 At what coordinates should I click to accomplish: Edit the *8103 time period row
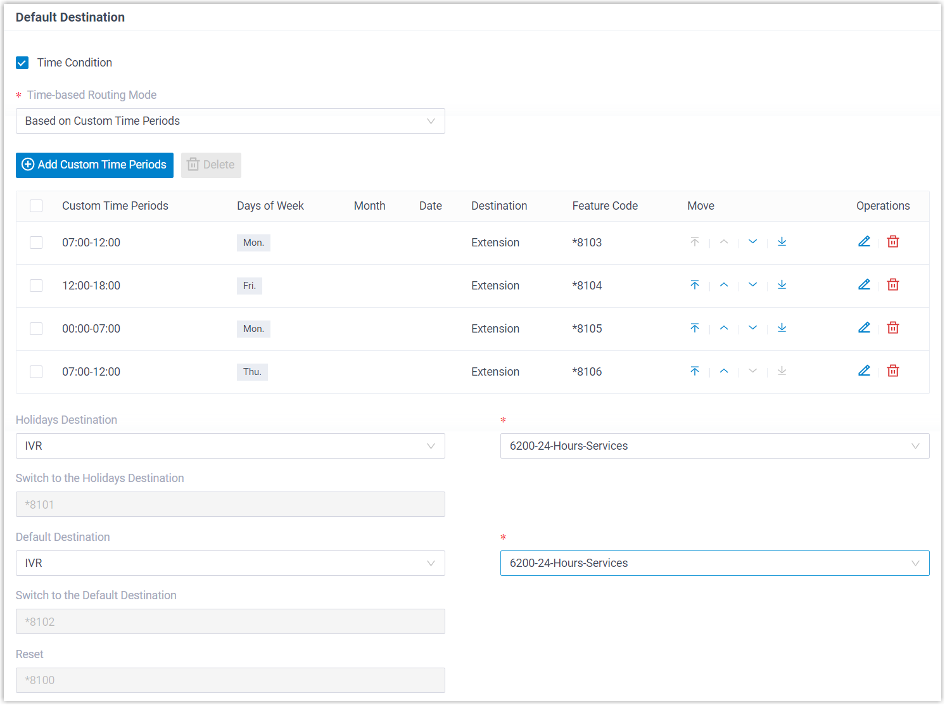coord(864,242)
